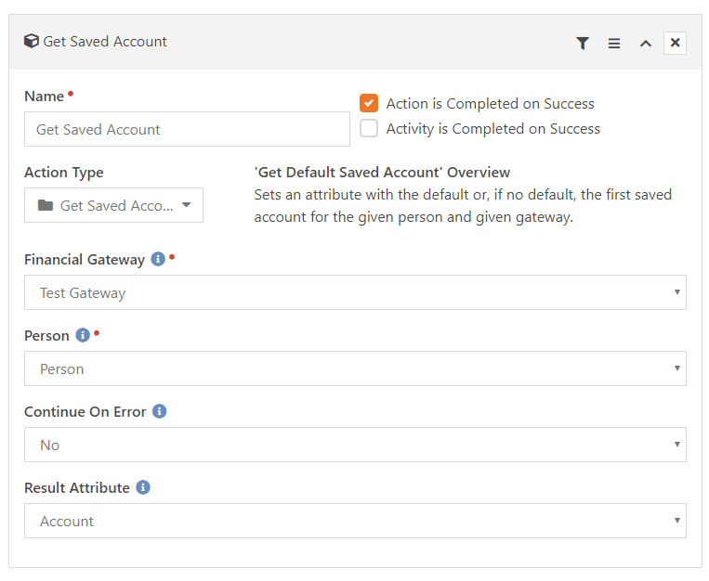This screenshot has height=581, width=709.
Task: Click the Activity is Completed on Success label
Action: (492, 129)
